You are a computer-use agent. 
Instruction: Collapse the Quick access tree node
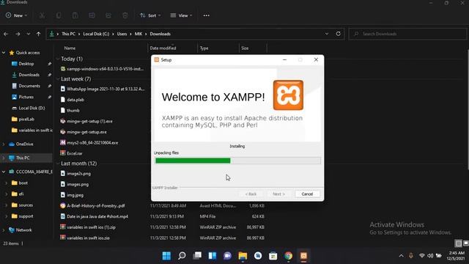click(4, 53)
